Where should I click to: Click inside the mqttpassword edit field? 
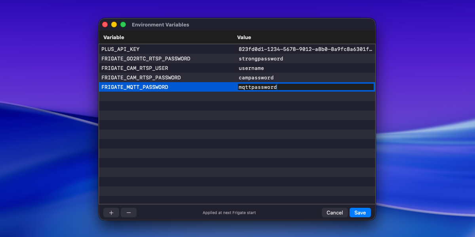pos(306,87)
